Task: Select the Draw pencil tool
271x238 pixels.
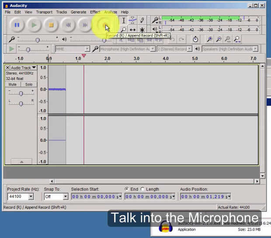Action: click(142, 21)
